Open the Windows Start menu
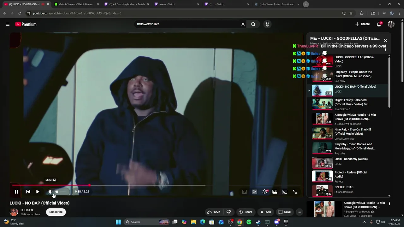Viewport: 404px width, 227px height. pyautogui.click(x=118, y=222)
